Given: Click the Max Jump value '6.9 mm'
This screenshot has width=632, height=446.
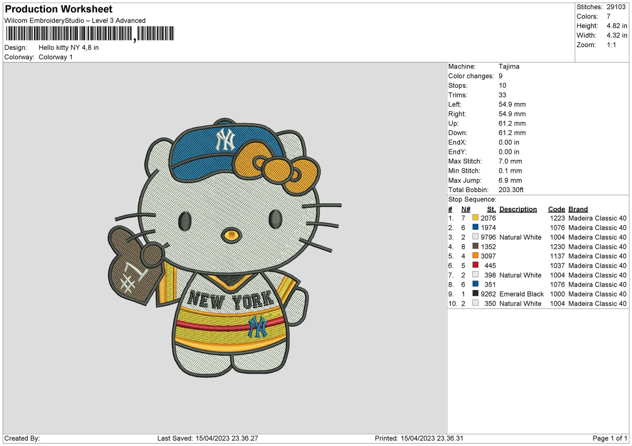Looking at the screenshot, I should click(510, 180).
